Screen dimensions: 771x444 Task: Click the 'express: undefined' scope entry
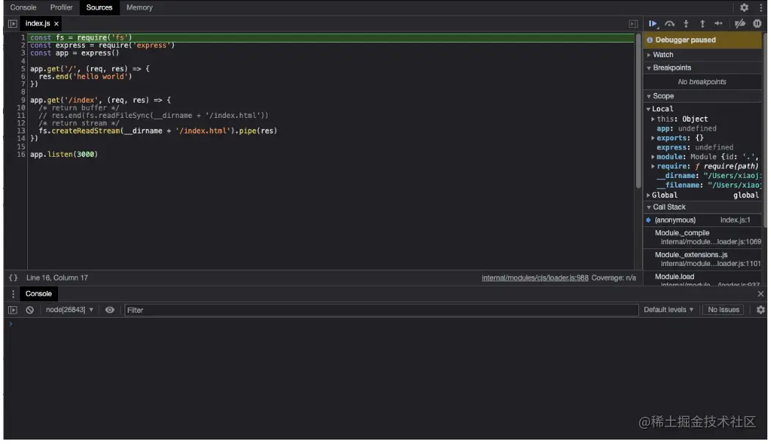coord(695,147)
